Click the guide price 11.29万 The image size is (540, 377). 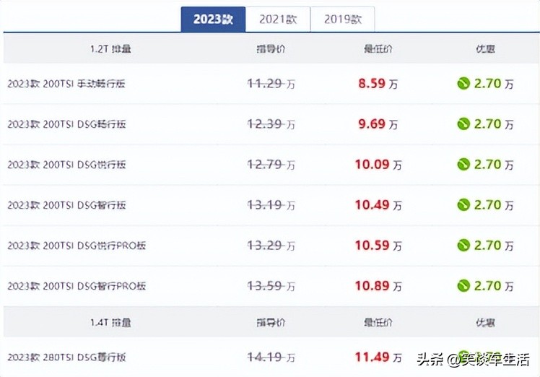click(x=271, y=83)
